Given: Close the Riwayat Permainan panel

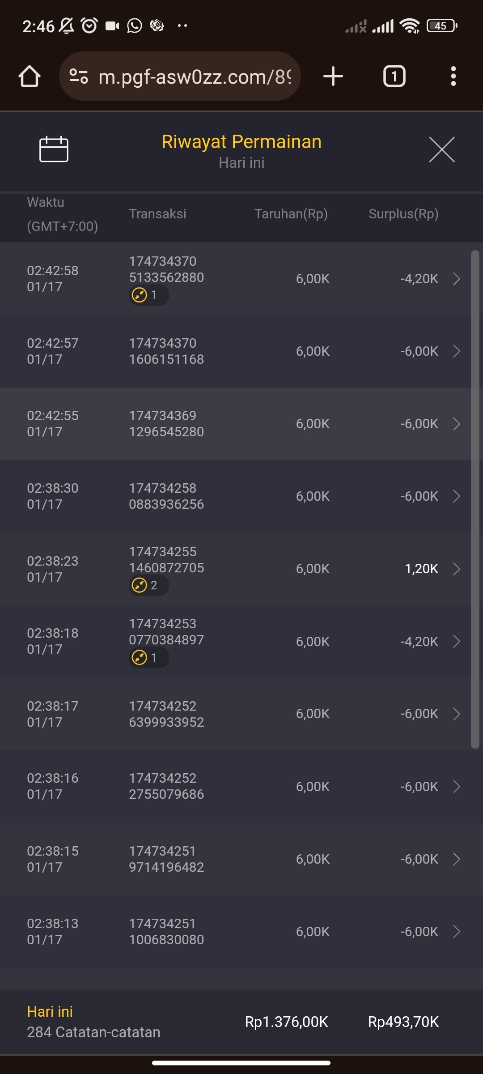Looking at the screenshot, I should coord(441,149).
